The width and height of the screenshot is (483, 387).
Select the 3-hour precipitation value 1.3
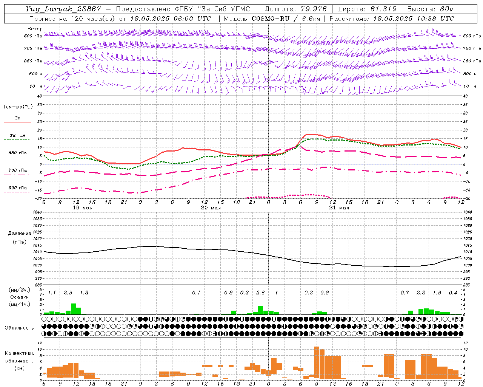[x=84, y=293]
